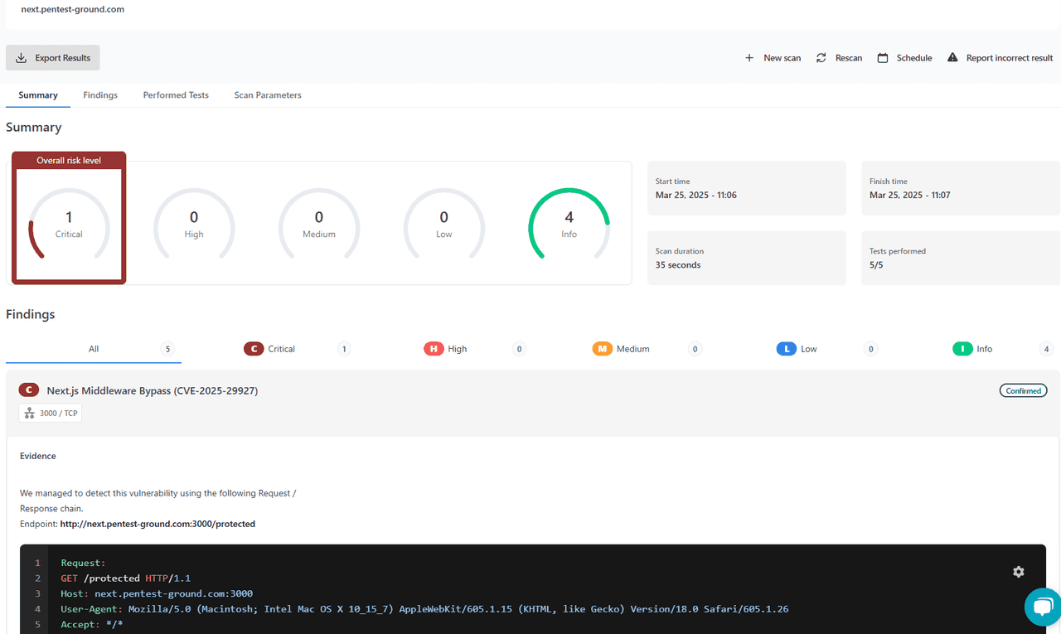Select the All findings filter
1061x634 pixels.
(x=93, y=348)
